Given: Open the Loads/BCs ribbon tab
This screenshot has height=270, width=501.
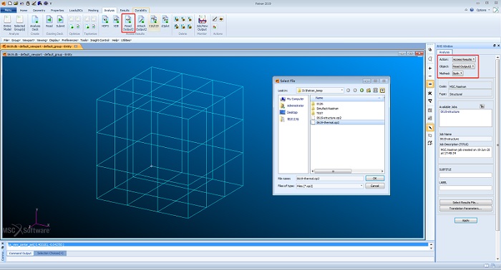Looking at the screenshot, I should pyautogui.click(x=76, y=11).
